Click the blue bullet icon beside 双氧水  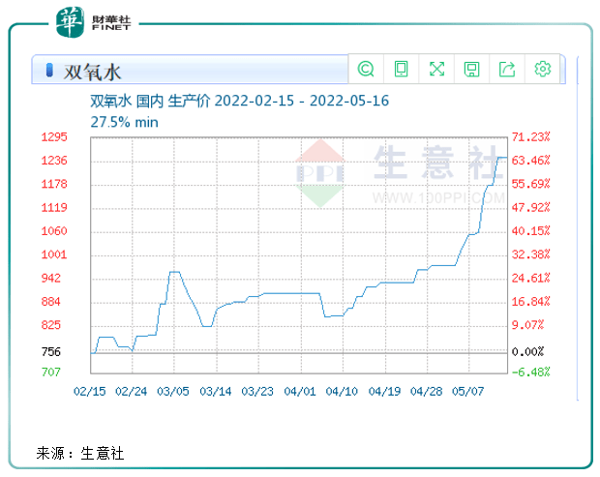pos(49,70)
